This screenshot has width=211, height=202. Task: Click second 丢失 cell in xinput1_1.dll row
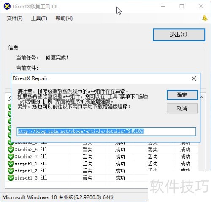153,164
